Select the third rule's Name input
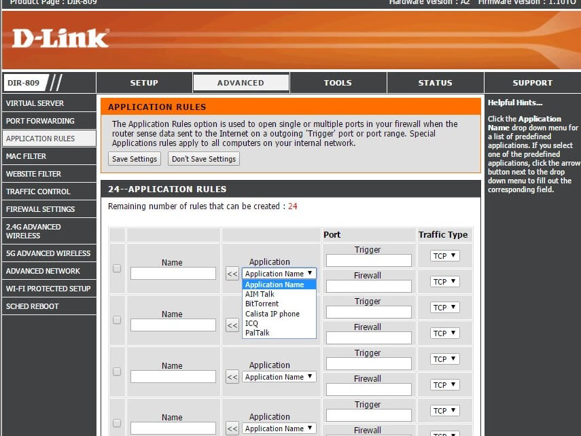 point(173,377)
